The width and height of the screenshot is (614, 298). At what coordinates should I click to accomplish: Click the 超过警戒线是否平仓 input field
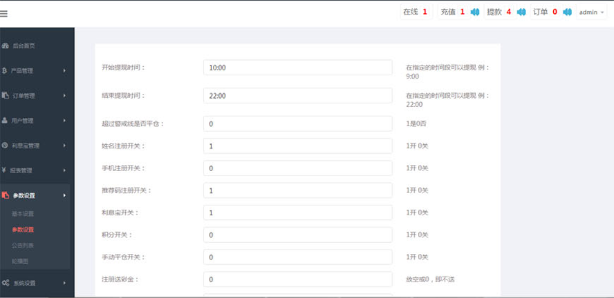click(297, 123)
